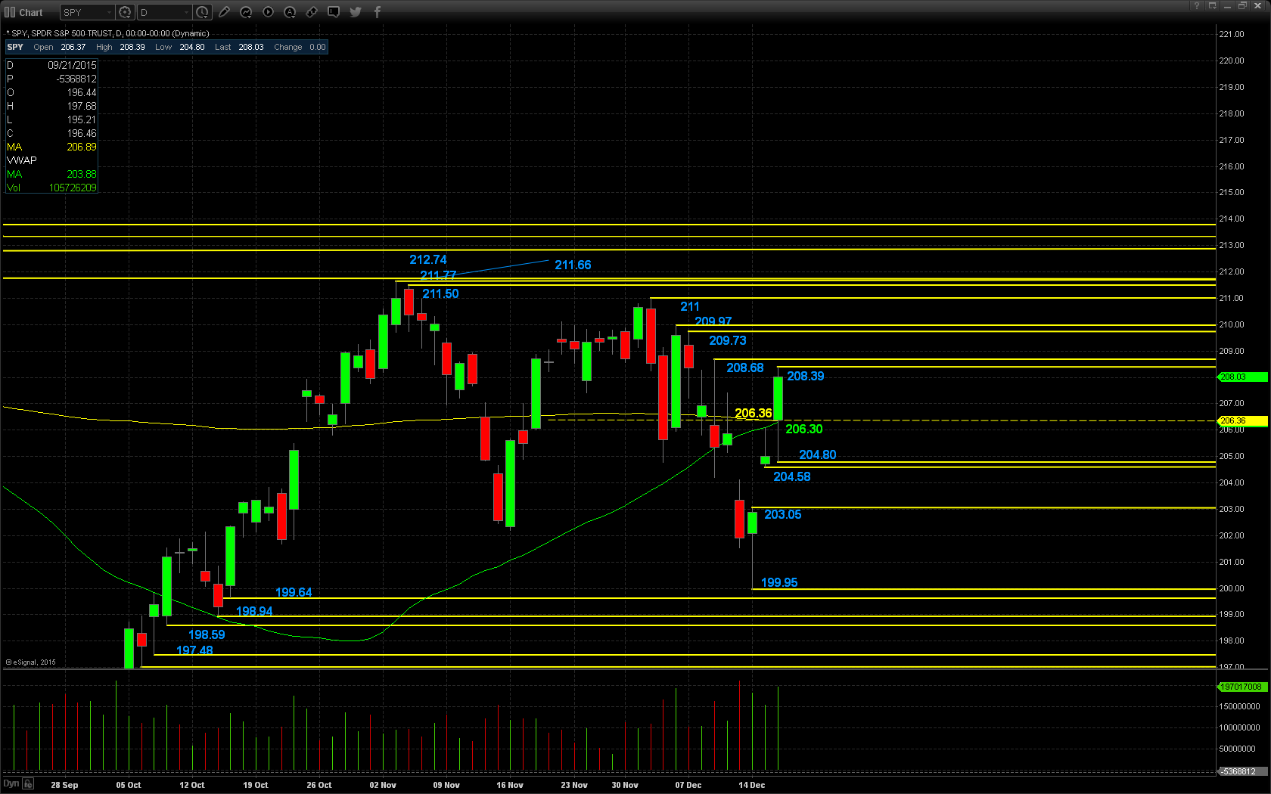Select the green 206.30 annotation
The height and width of the screenshot is (794, 1271).
tap(804, 429)
